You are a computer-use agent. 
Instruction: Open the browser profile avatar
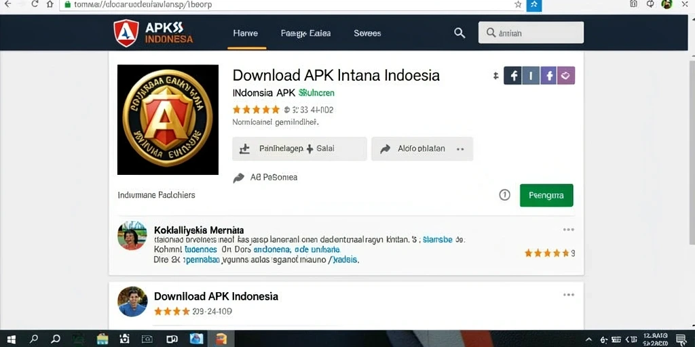pyautogui.click(x=666, y=4)
